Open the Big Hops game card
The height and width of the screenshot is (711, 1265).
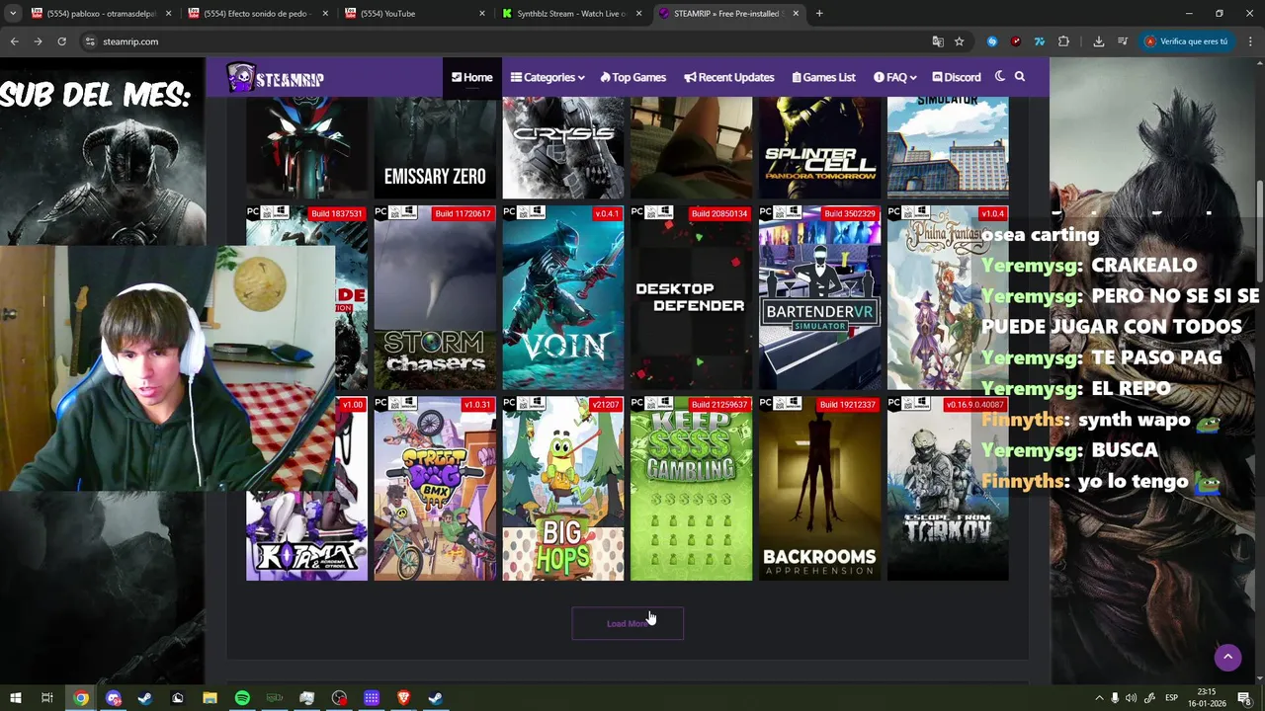pyautogui.click(x=563, y=489)
